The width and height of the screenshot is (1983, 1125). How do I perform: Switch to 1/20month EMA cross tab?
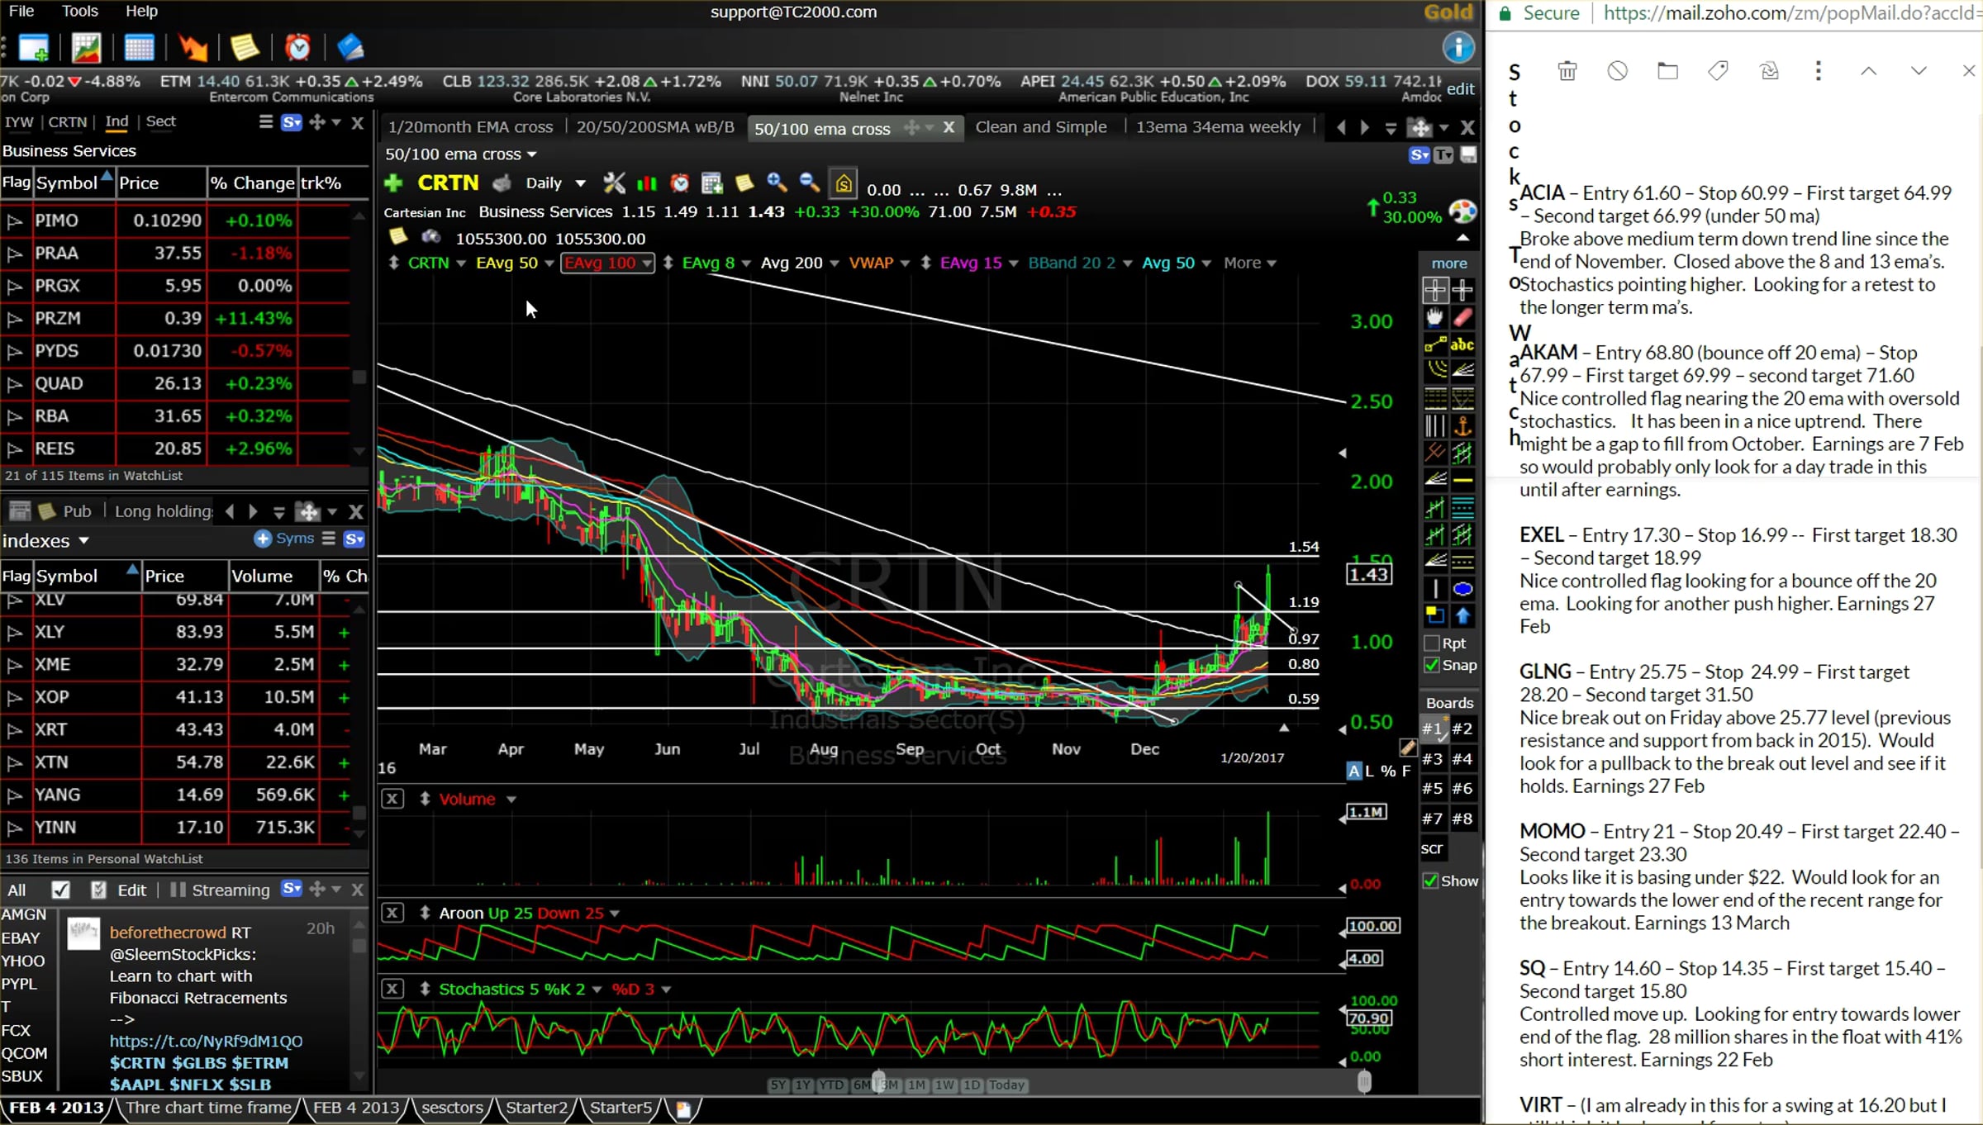pos(470,127)
